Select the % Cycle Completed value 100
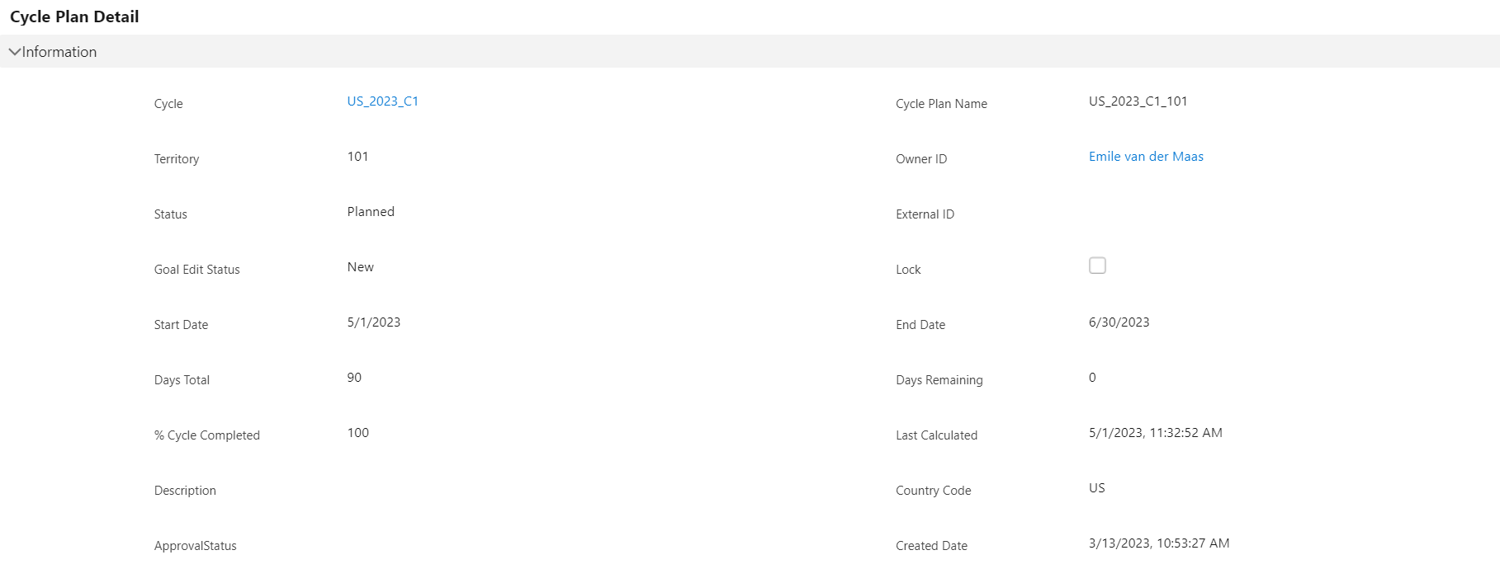Screen dimensions: 1500x569 [x=357, y=432]
